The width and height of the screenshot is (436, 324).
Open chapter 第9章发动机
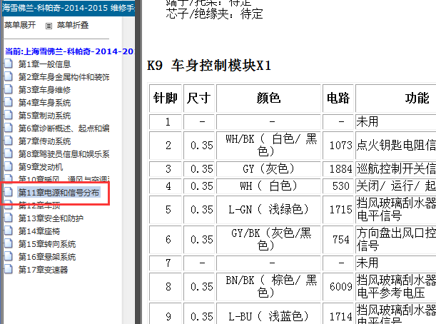pos(41,167)
